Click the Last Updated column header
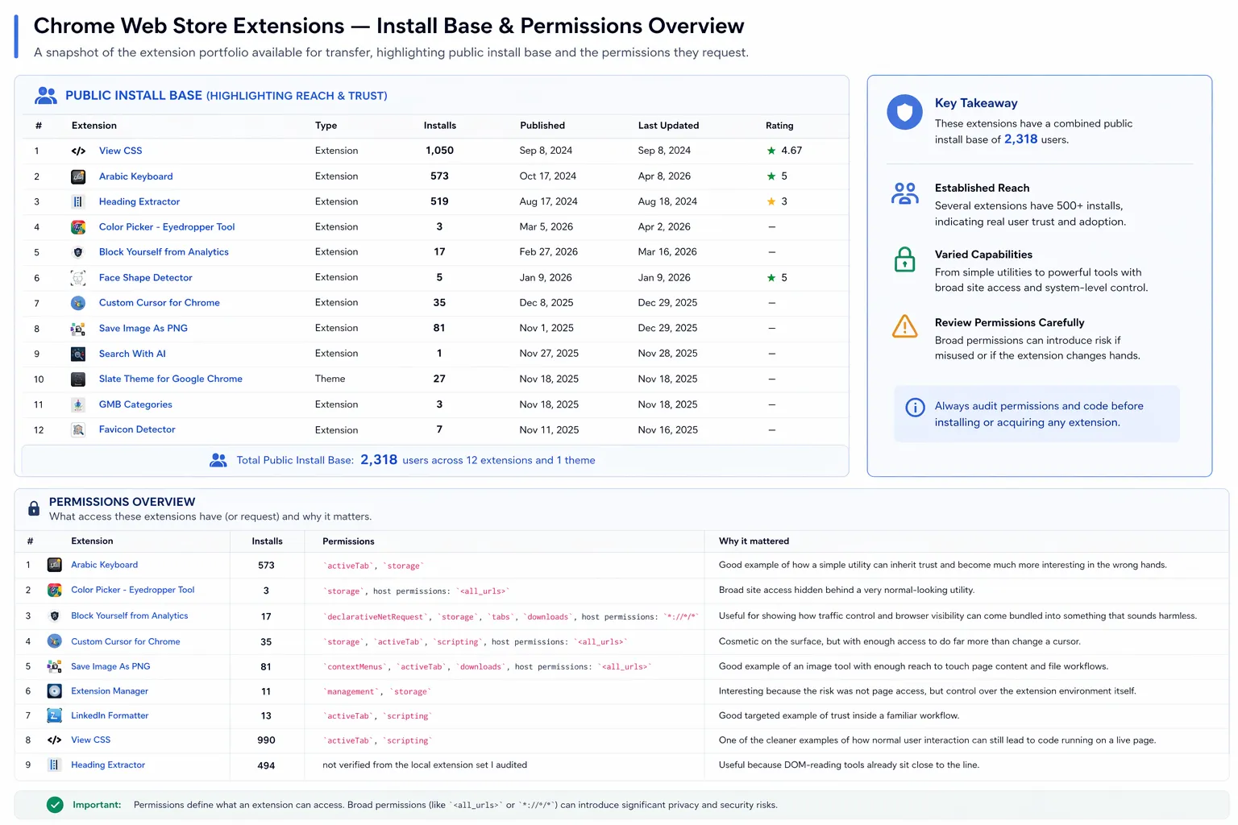Screen dimensions: 1238x825 (668, 126)
